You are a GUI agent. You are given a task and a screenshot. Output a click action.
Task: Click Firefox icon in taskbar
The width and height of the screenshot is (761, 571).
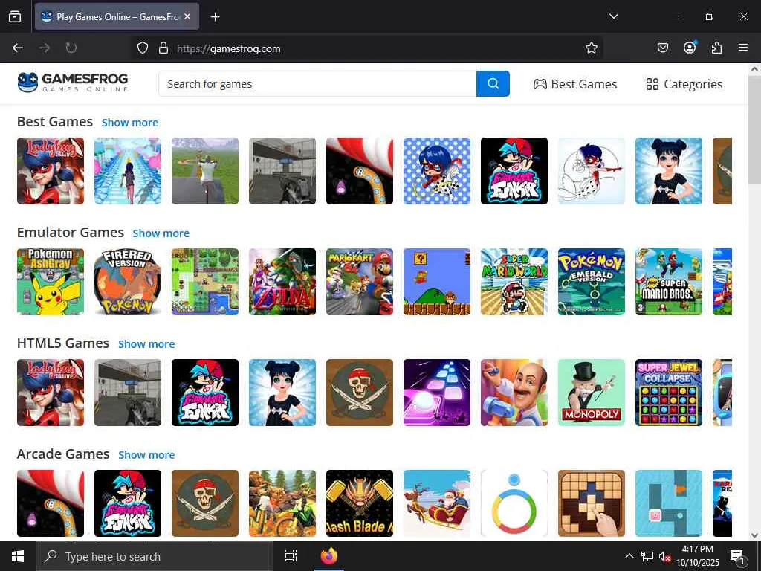(x=329, y=556)
